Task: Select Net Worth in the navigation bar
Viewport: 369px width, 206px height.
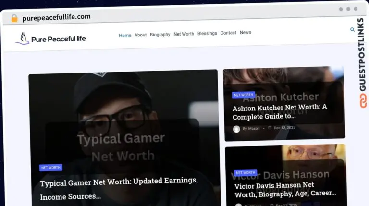Action: tap(184, 34)
